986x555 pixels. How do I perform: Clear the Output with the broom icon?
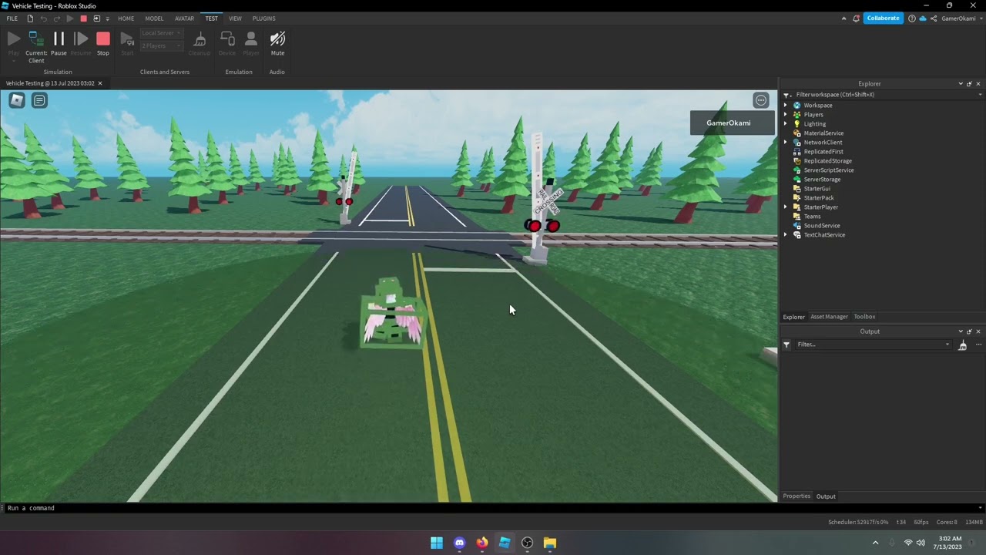[962, 345]
